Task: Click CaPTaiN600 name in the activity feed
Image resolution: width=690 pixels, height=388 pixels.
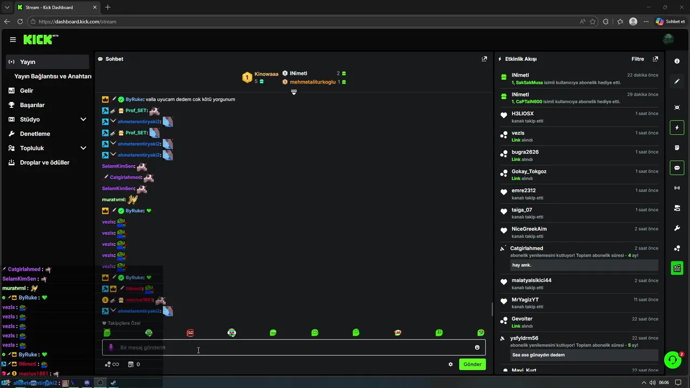Action: [x=529, y=101]
